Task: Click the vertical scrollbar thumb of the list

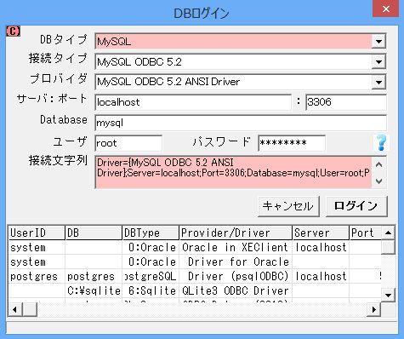Action: tap(388, 247)
